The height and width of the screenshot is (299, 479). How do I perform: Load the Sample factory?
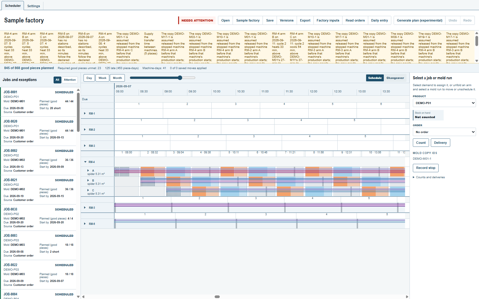pos(248,20)
